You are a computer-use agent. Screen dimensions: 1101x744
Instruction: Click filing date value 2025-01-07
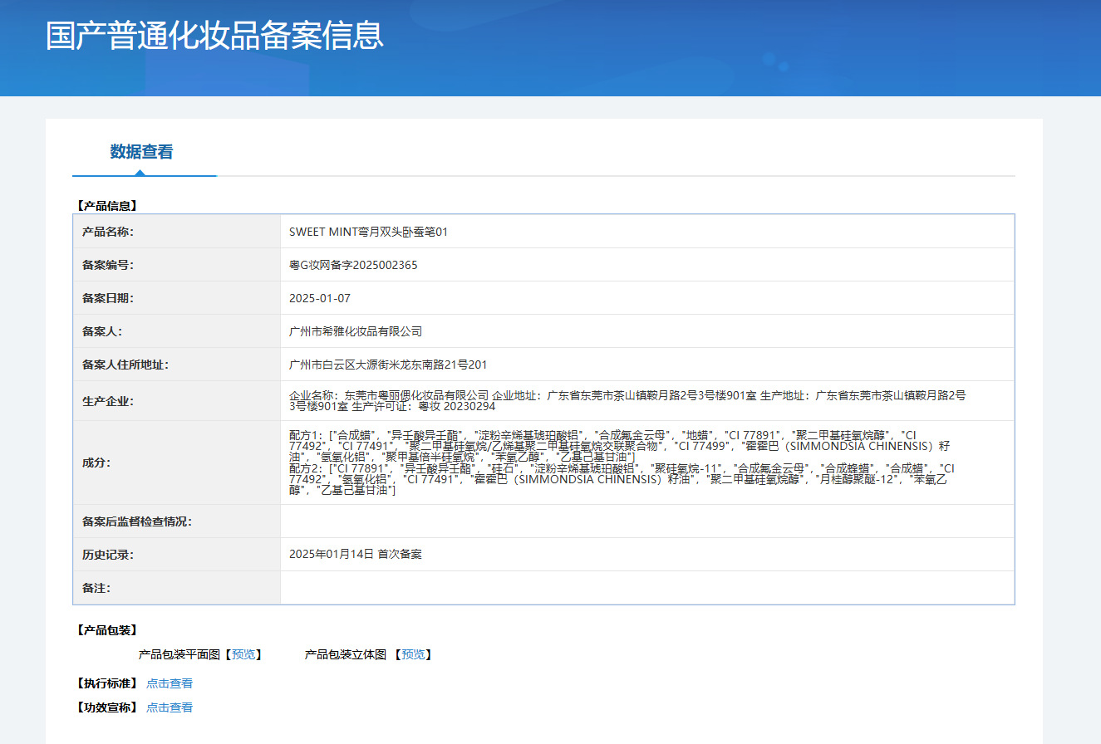320,298
